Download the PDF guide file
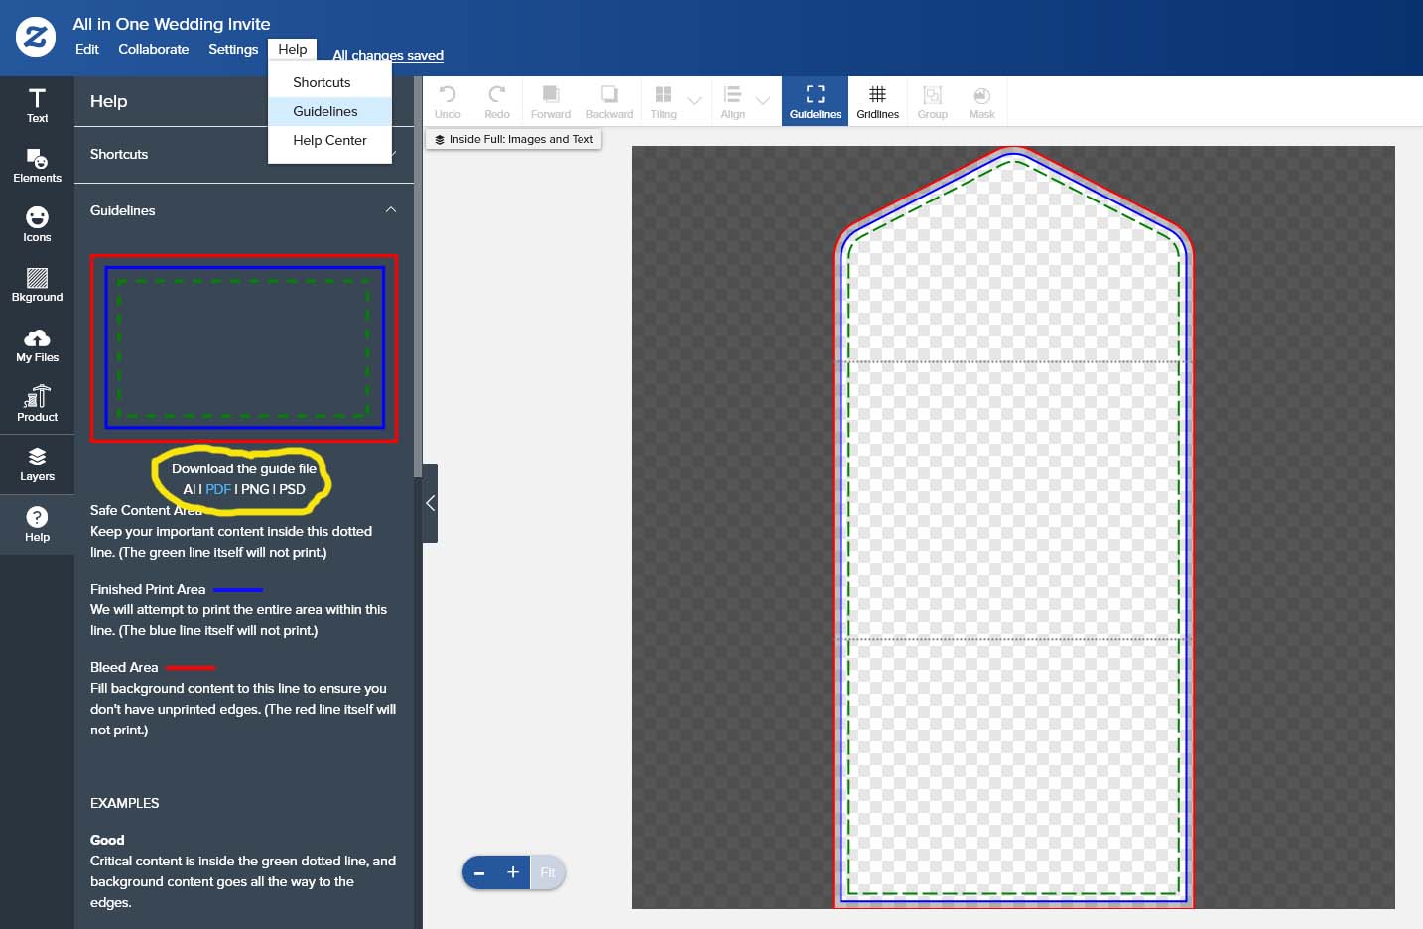1423x929 pixels. (x=218, y=489)
